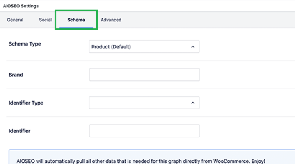Go to the Advanced tab
The width and height of the screenshot is (295, 164).
[111, 20]
